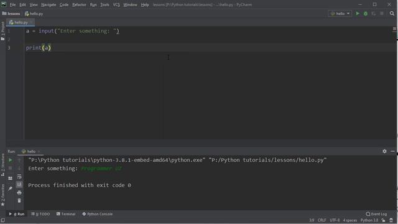Viewport: 398px width, 224px height.
Task: Open the Favorites tool window from the sidebar
Action: [2, 195]
